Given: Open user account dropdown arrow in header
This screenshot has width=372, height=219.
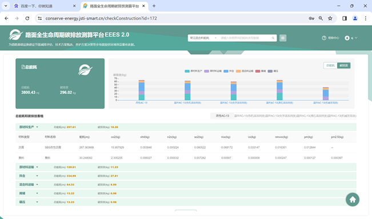Looking at the screenshot, I should point(356,38).
